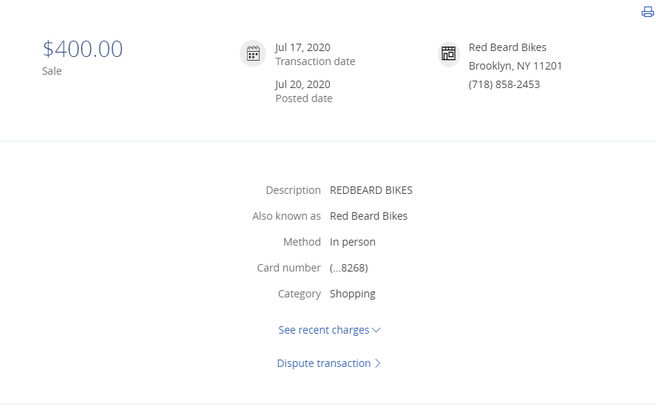Viewport: 656px width, 418px height.
Task: Open See recent charges link
Action: (324, 330)
